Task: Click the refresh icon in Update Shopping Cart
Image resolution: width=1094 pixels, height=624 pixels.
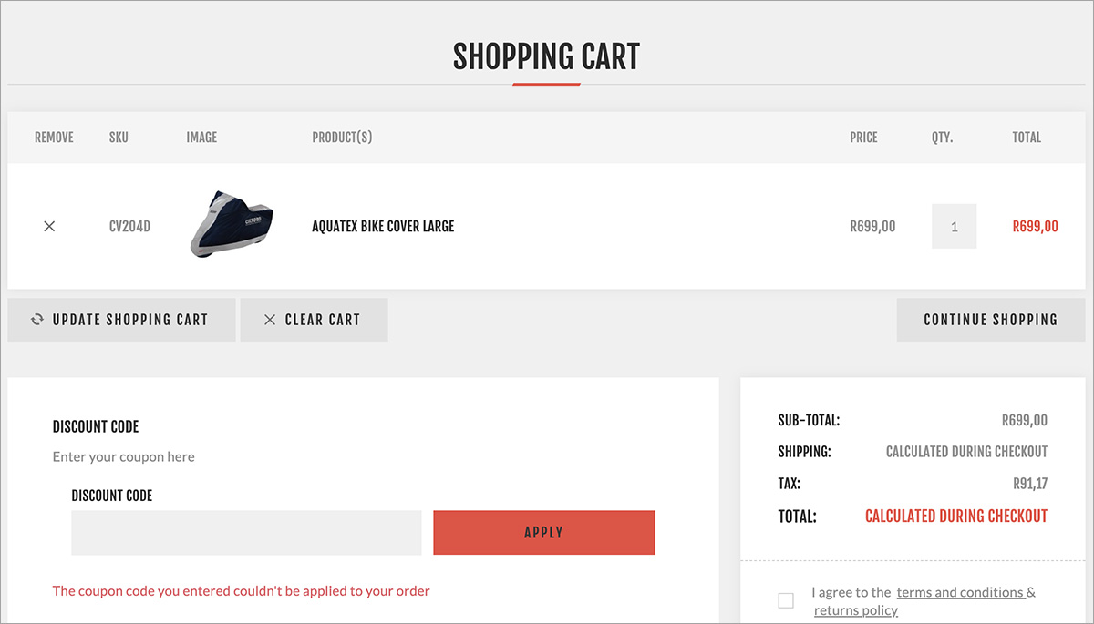Action: click(x=37, y=320)
